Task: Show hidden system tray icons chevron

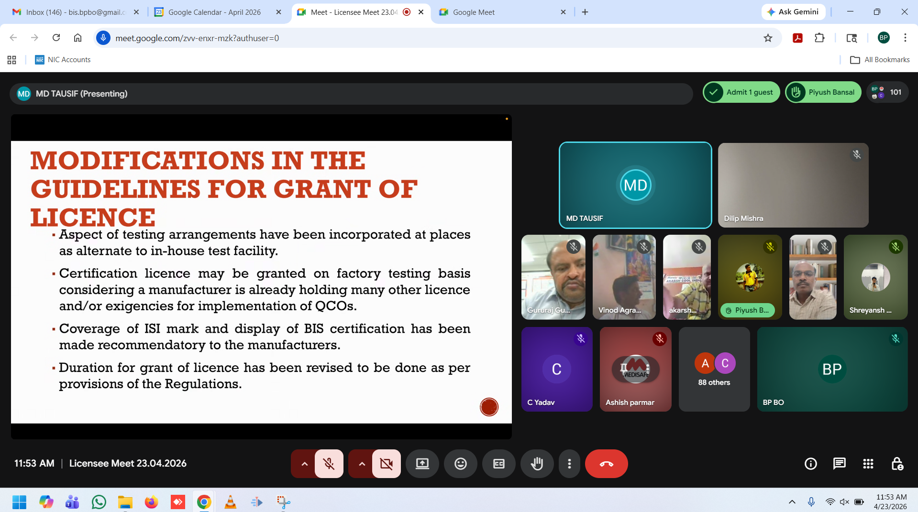Action: pyautogui.click(x=792, y=501)
